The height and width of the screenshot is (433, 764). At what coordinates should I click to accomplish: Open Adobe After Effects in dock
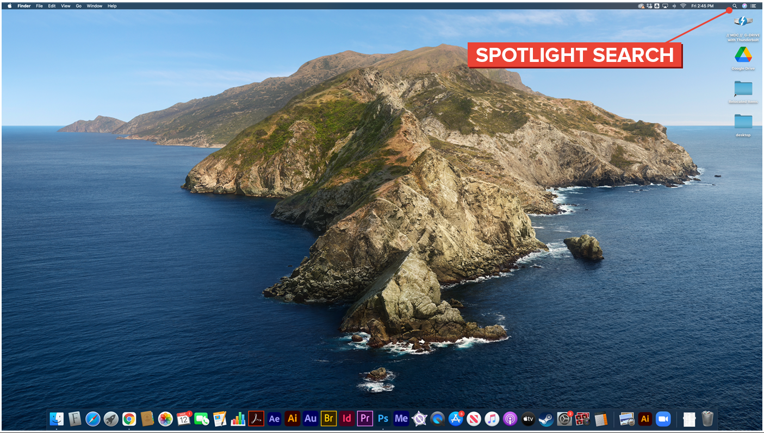click(x=275, y=419)
